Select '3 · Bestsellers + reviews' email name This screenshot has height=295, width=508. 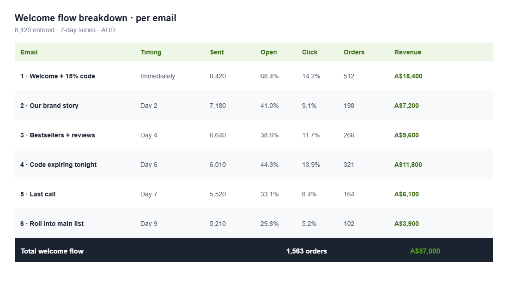(x=58, y=135)
